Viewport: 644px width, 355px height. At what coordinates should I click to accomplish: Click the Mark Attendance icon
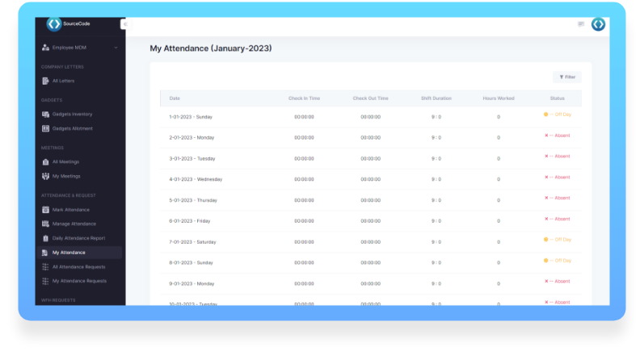point(45,210)
